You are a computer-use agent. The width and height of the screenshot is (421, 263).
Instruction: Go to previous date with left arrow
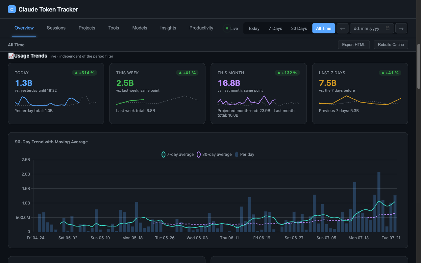click(x=342, y=28)
